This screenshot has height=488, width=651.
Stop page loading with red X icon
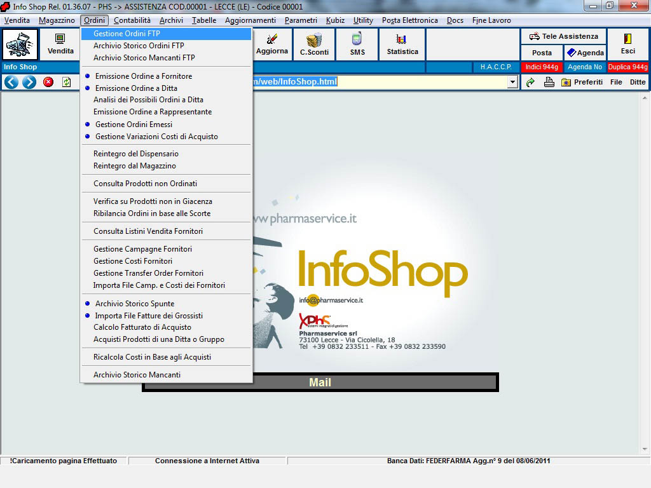point(48,82)
